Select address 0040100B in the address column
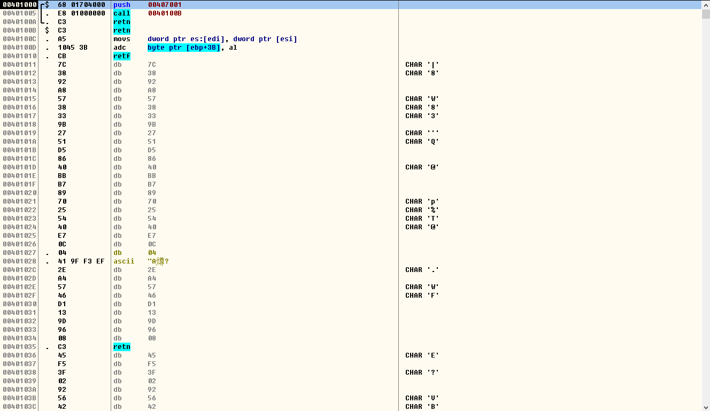Image resolution: width=710 pixels, height=411 pixels. 19,30
